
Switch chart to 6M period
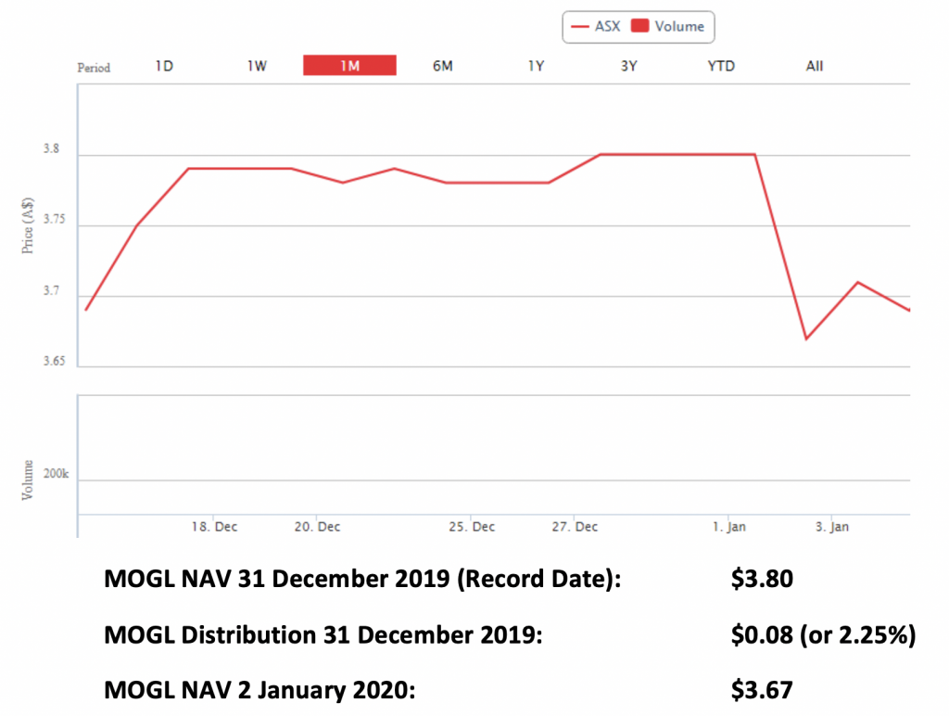(442, 66)
